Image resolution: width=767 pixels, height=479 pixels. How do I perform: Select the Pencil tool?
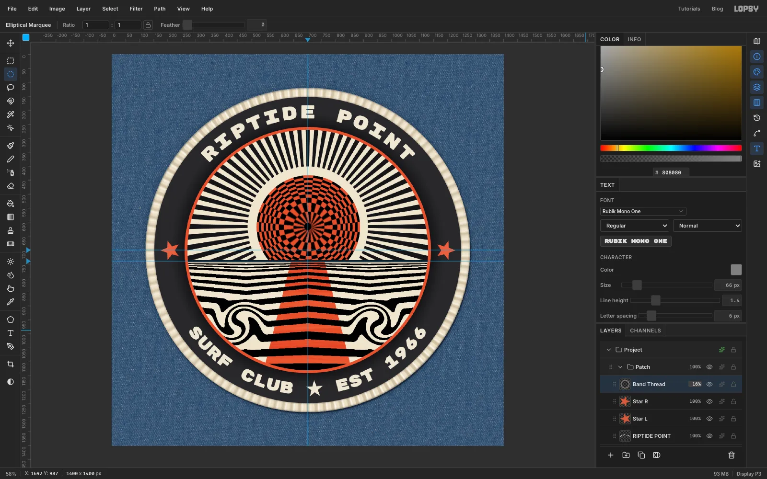11,159
